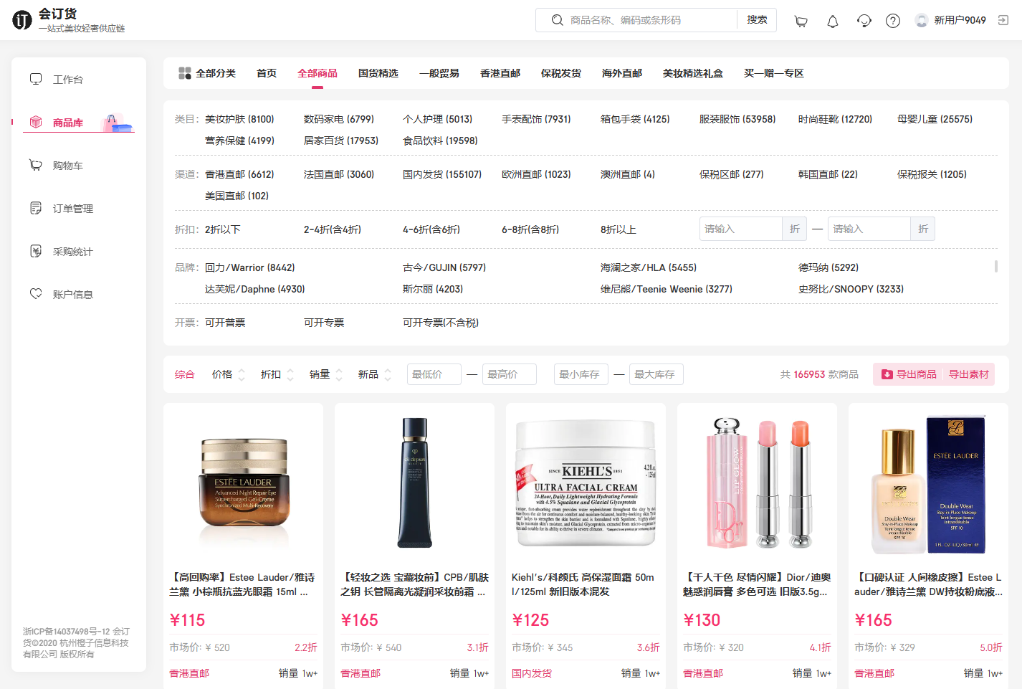Open the Kiehl's Ultra Facial Cream thumbnail
The height and width of the screenshot is (689, 1022).
[x=586, y=483]
